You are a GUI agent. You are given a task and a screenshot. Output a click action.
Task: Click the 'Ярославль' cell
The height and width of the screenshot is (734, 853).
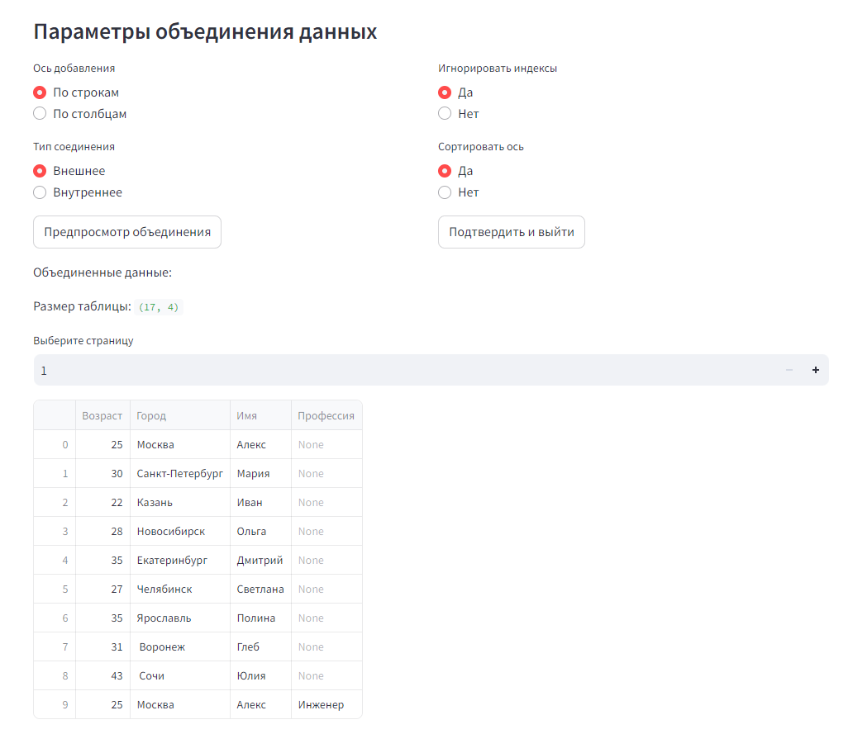tap(180, 618)
